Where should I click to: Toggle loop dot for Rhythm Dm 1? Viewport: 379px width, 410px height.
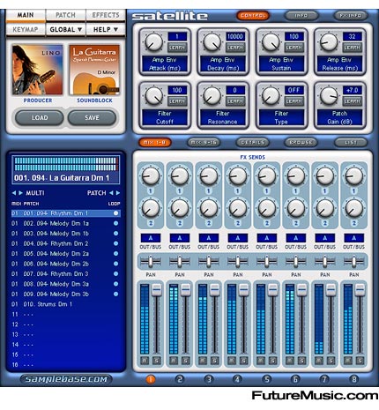(x=115, y=213)
